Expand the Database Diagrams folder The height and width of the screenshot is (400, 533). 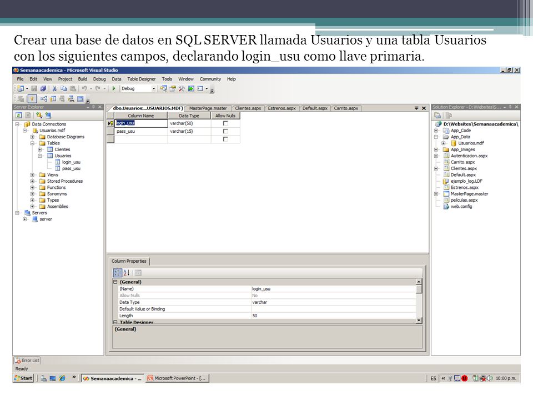[x=32, y=137]
